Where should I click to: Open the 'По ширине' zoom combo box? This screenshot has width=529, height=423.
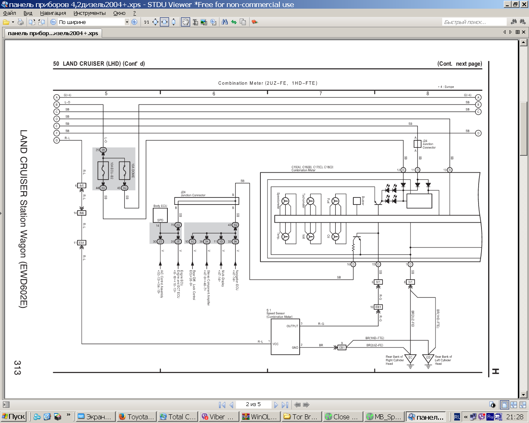93,22
